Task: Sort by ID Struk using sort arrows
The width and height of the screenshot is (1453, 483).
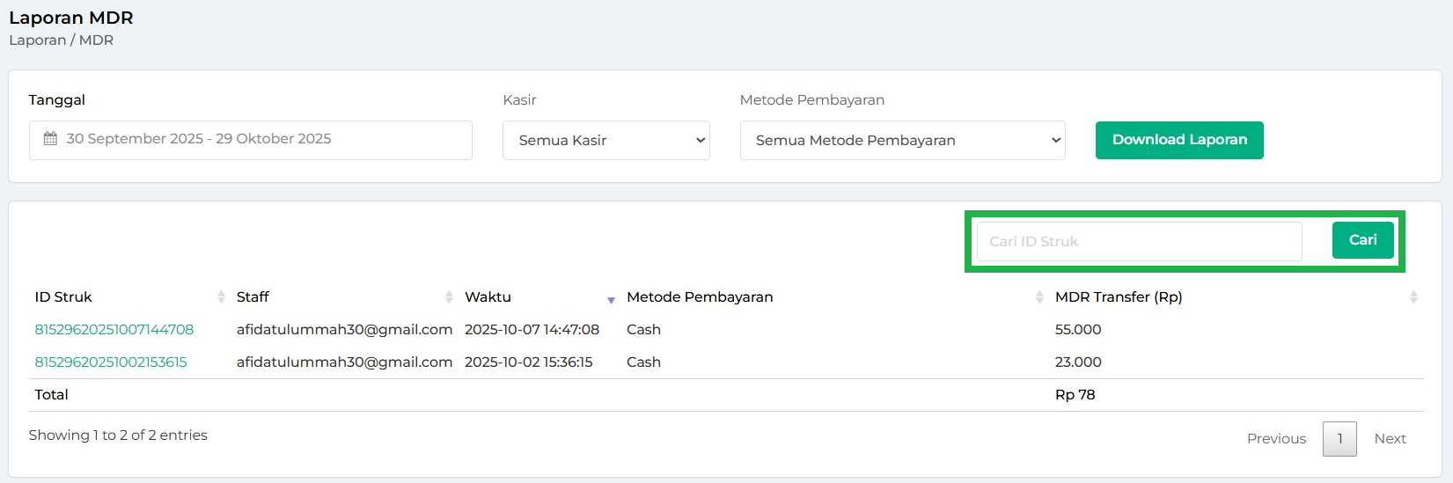Action: click(221, 297)
